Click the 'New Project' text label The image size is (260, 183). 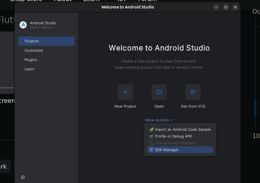point(125,106)
